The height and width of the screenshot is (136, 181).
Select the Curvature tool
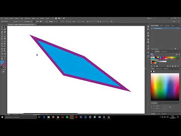click(5, 32)
